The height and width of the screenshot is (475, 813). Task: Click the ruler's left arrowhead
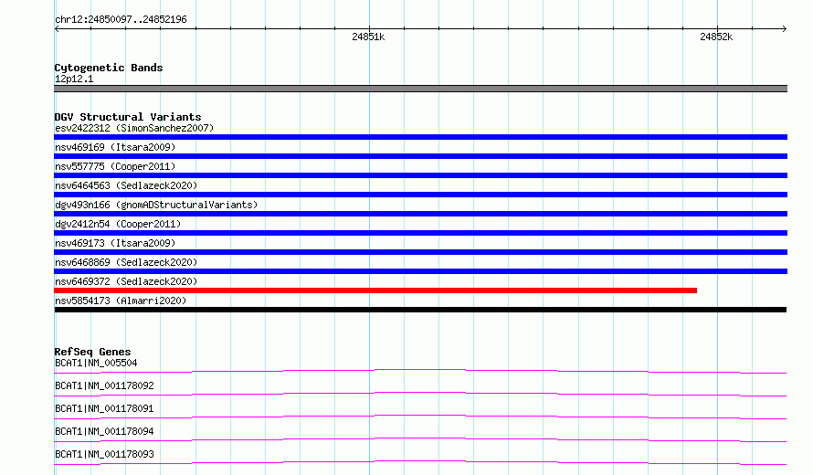tap(57, 29)
